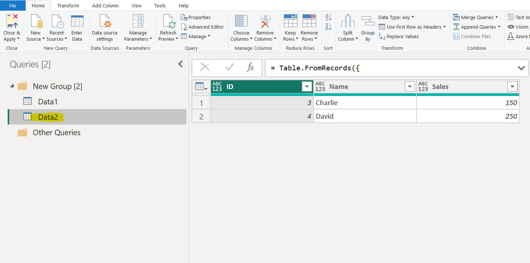
Task: Click the formula bar expand chevron
Action: (x=521, y=68)
